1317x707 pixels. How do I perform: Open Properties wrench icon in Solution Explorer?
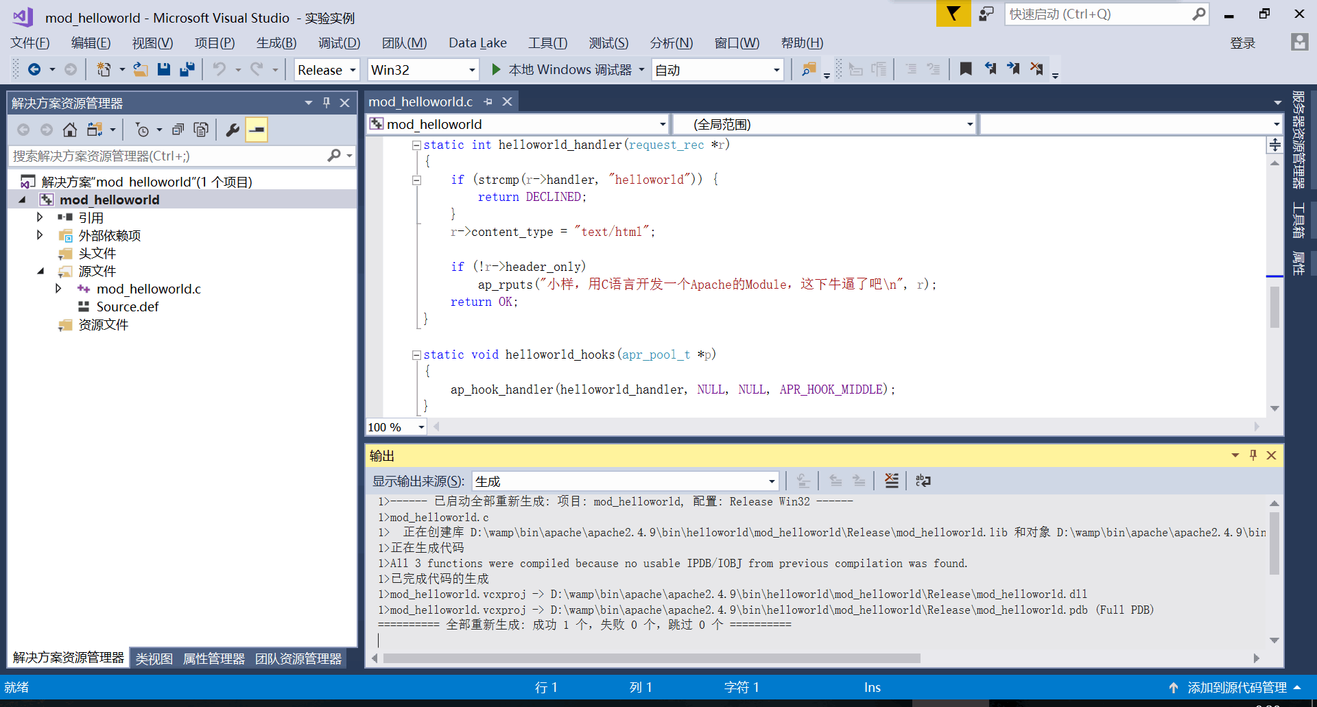(x=233, y=130)
